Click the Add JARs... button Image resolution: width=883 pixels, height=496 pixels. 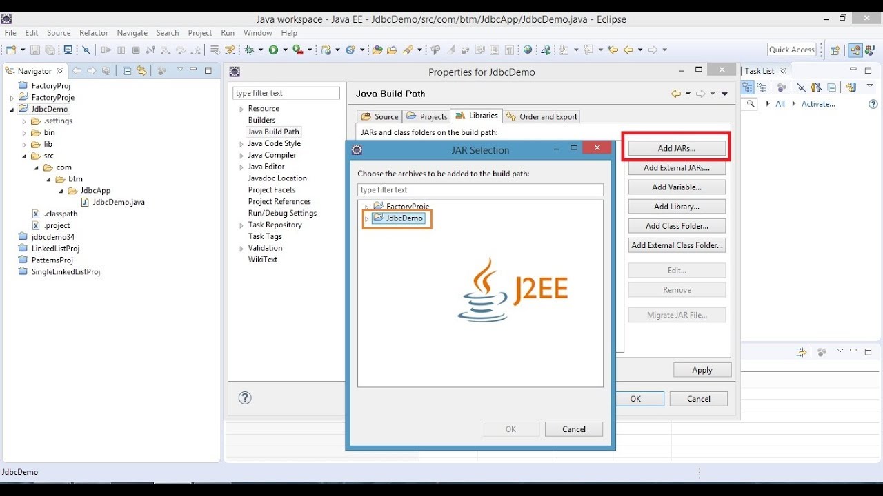coord(677,148)
